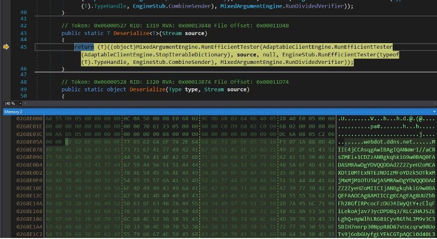The image size is (437, 239).
Task: Click ASCII text starting Fh28GfIRPcocFzDUJ4
Action: click(x=387, y=203)
